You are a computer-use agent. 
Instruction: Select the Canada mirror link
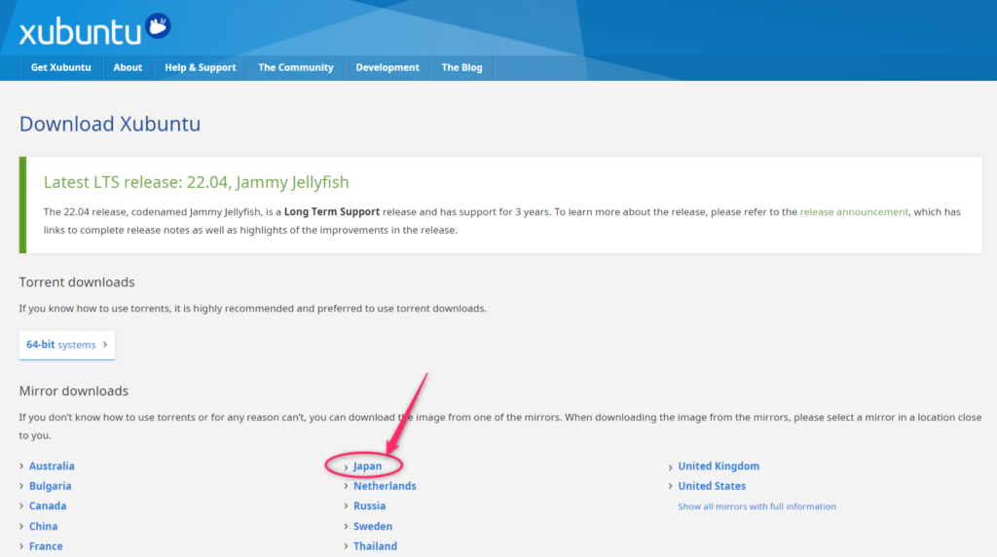pos(48,506)
